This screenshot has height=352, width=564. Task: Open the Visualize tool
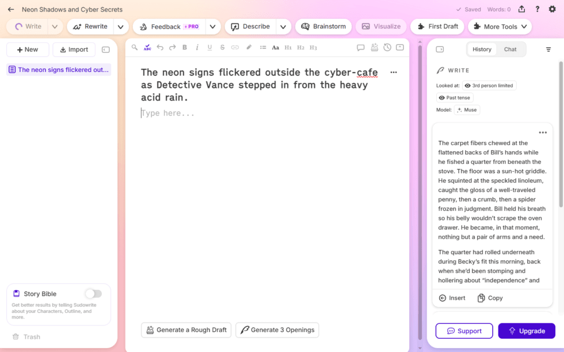click(x=381, y=26)
